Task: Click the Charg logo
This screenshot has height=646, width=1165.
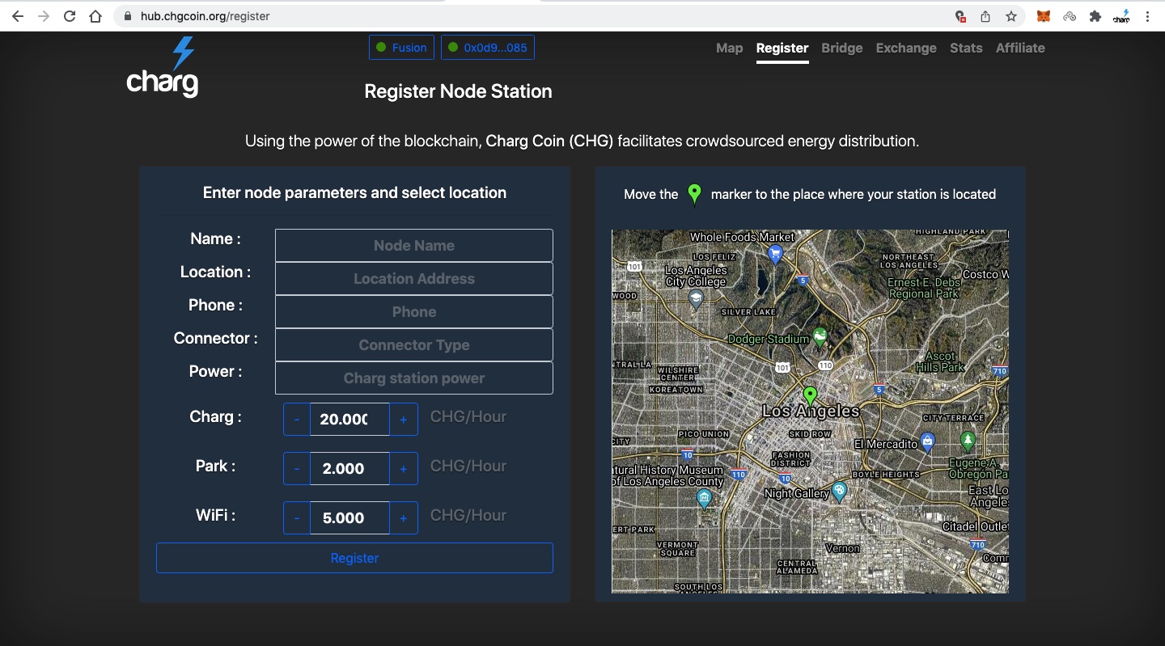Action: (163, 67)
